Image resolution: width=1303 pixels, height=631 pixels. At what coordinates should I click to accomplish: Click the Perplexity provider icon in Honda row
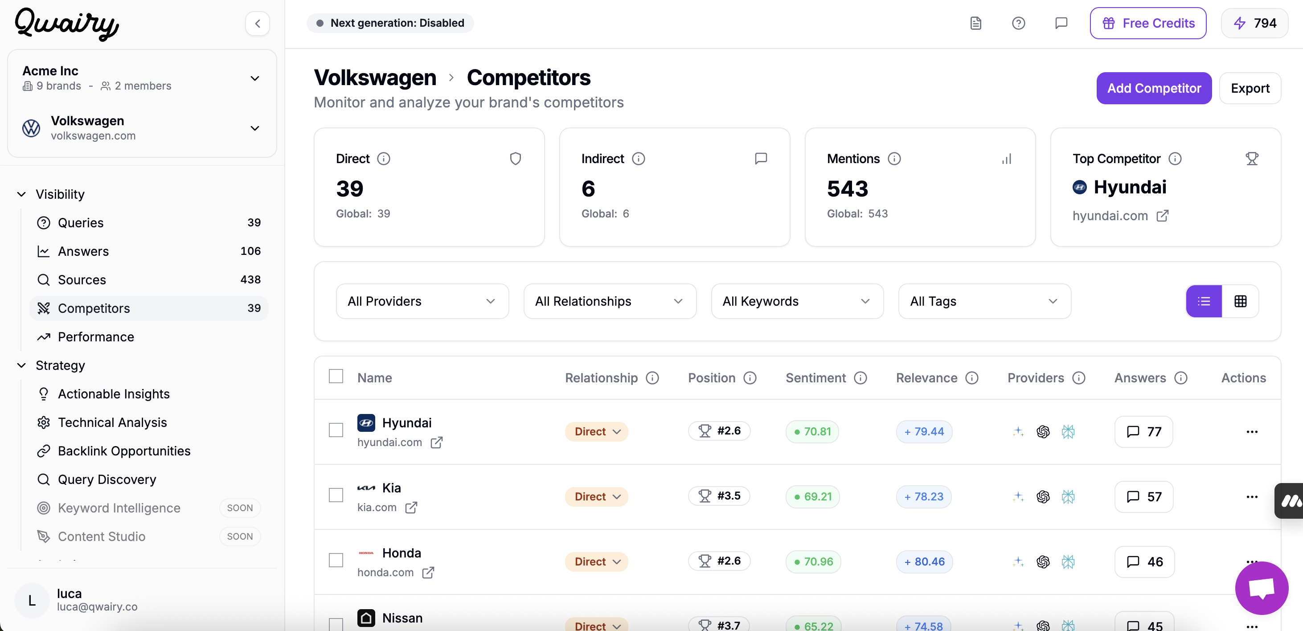pos(1068,561)
